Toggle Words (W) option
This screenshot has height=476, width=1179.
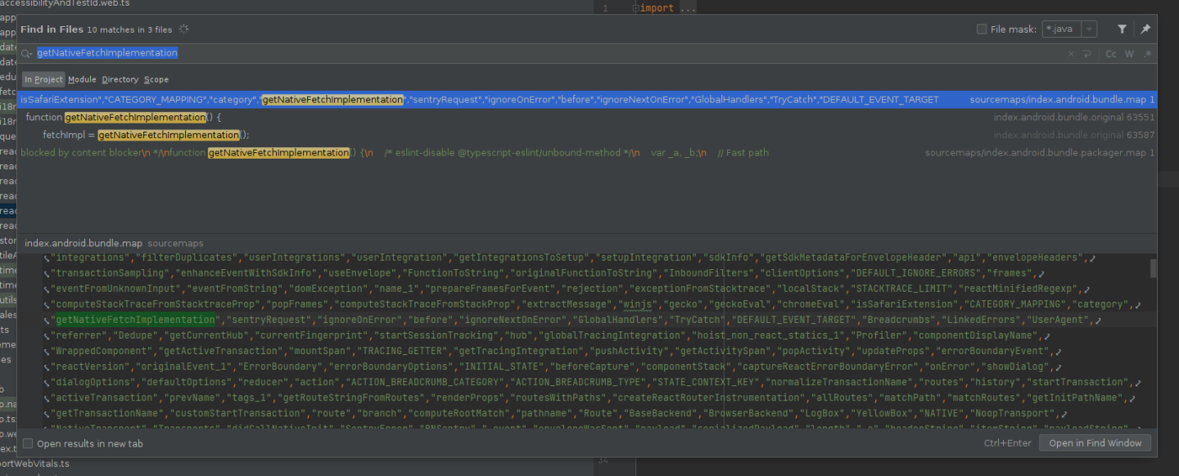[x=1129, y=54]
